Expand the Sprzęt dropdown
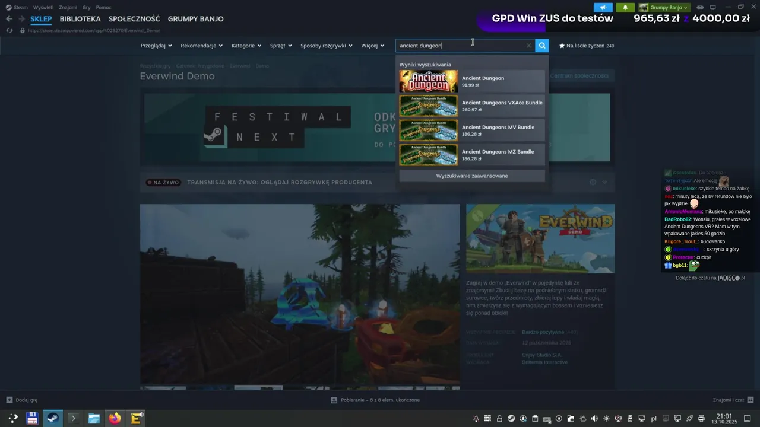Image resolution: width=760 pixels, height=427 pixels. pyautogui.click(x=281, y=46)
